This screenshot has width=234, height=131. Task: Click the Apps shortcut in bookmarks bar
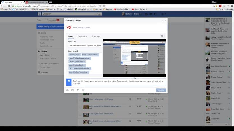4,9
